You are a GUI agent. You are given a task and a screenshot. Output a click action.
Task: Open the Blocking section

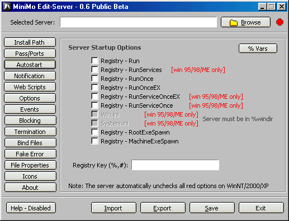coord(30,121)
